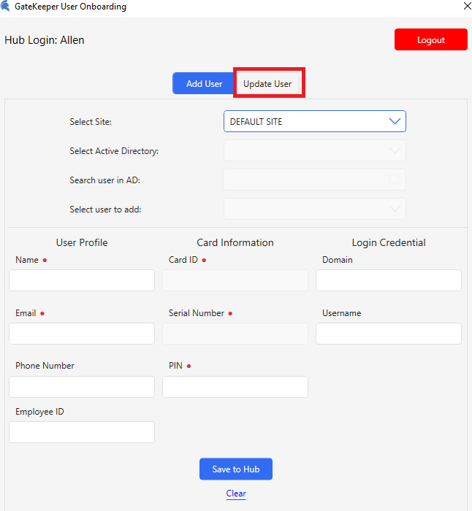This screenshot has height=511, width=472.
Task: Click the GateKeeper app logo icon
Action: pyautogui.click(x=6, y=7)
